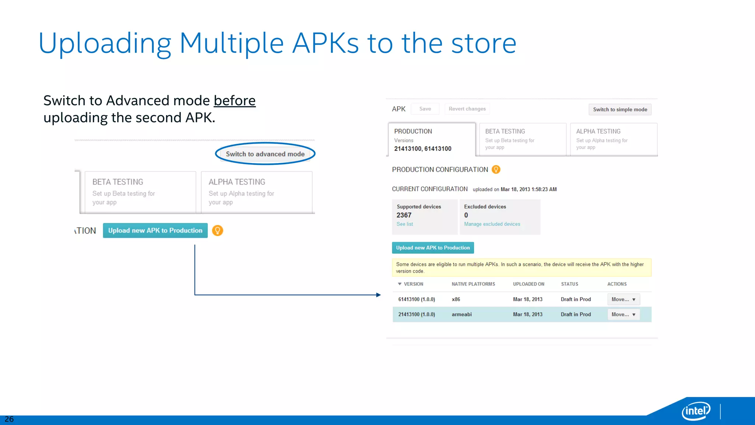Select Alpha Testing tab in left screenshot

257,192
